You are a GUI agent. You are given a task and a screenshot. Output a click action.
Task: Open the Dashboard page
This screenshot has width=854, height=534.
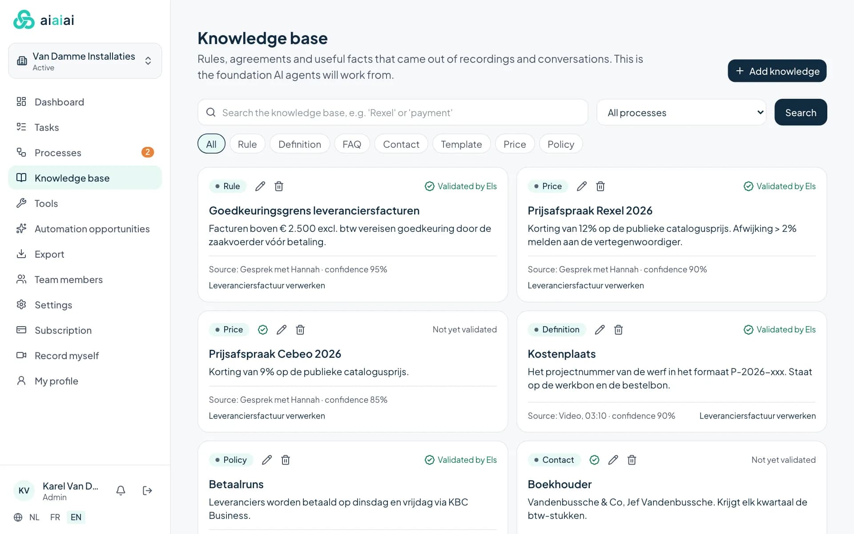[x=85, y=102]
